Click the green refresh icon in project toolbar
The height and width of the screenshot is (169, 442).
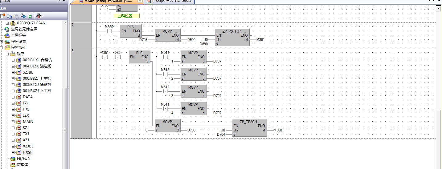pyautogui.click(x=30, y=16)
